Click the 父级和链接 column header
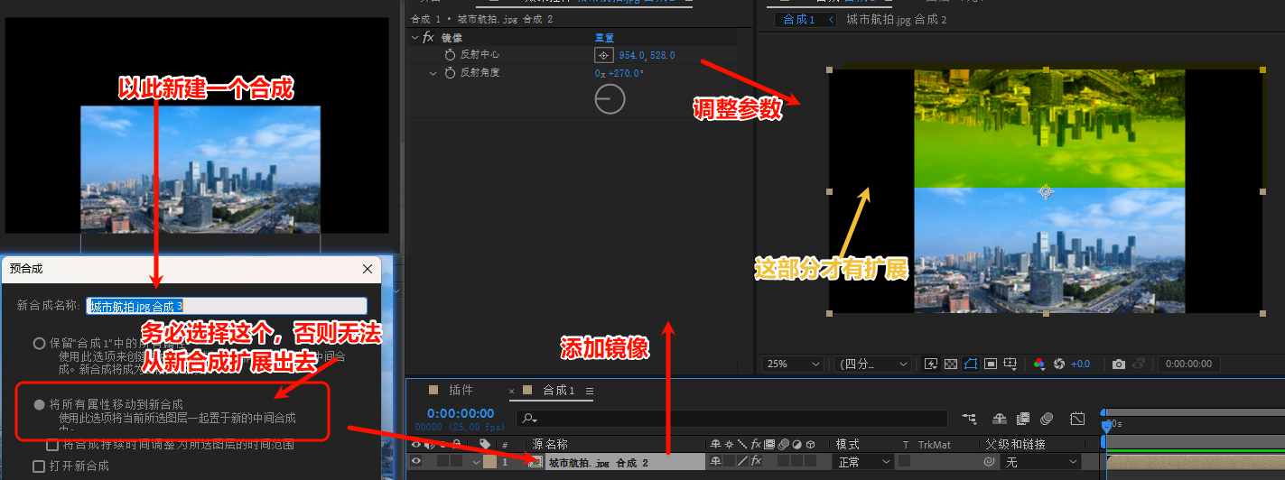 click(x=1015, y=444)
